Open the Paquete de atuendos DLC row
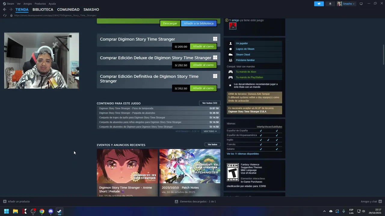 pos(159,113)
